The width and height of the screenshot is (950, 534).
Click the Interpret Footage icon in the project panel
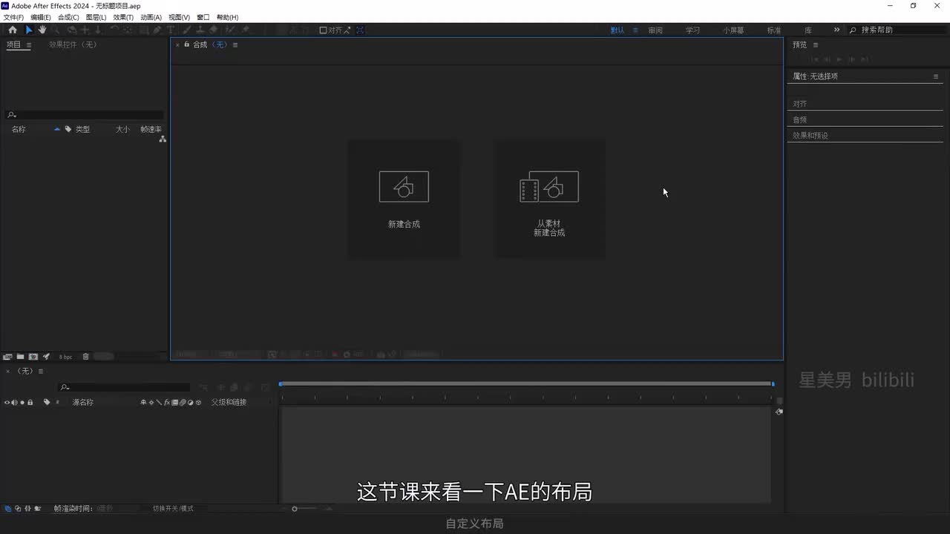point(7,357)
